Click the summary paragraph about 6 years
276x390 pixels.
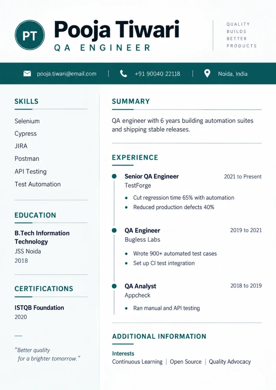click(x=183, y=125)
